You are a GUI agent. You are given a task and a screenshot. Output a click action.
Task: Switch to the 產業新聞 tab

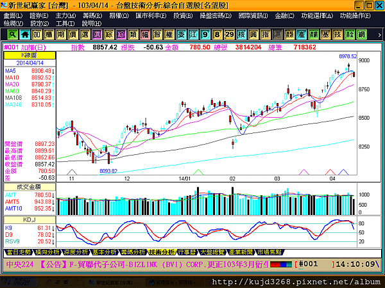point(241,252)
